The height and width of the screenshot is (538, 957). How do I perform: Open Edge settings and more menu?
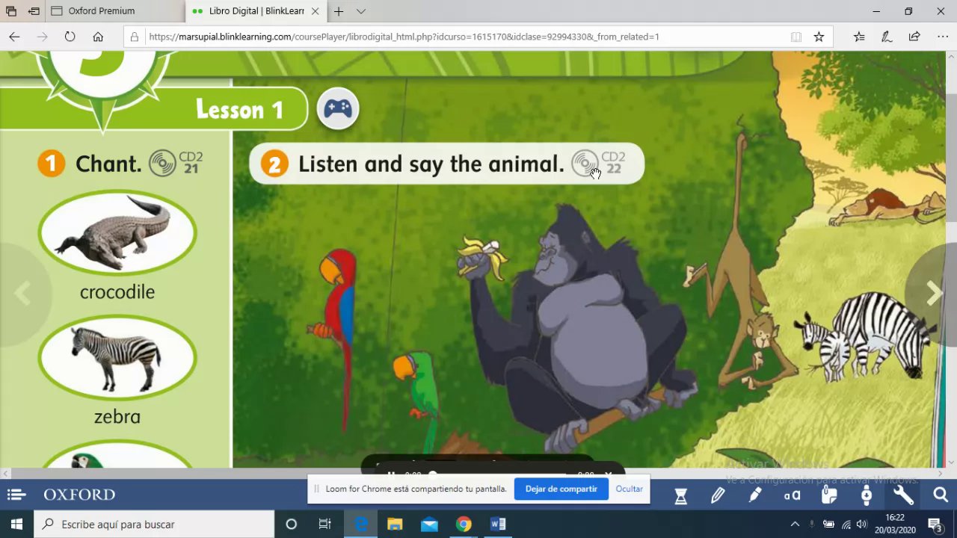tap(942, 37)
